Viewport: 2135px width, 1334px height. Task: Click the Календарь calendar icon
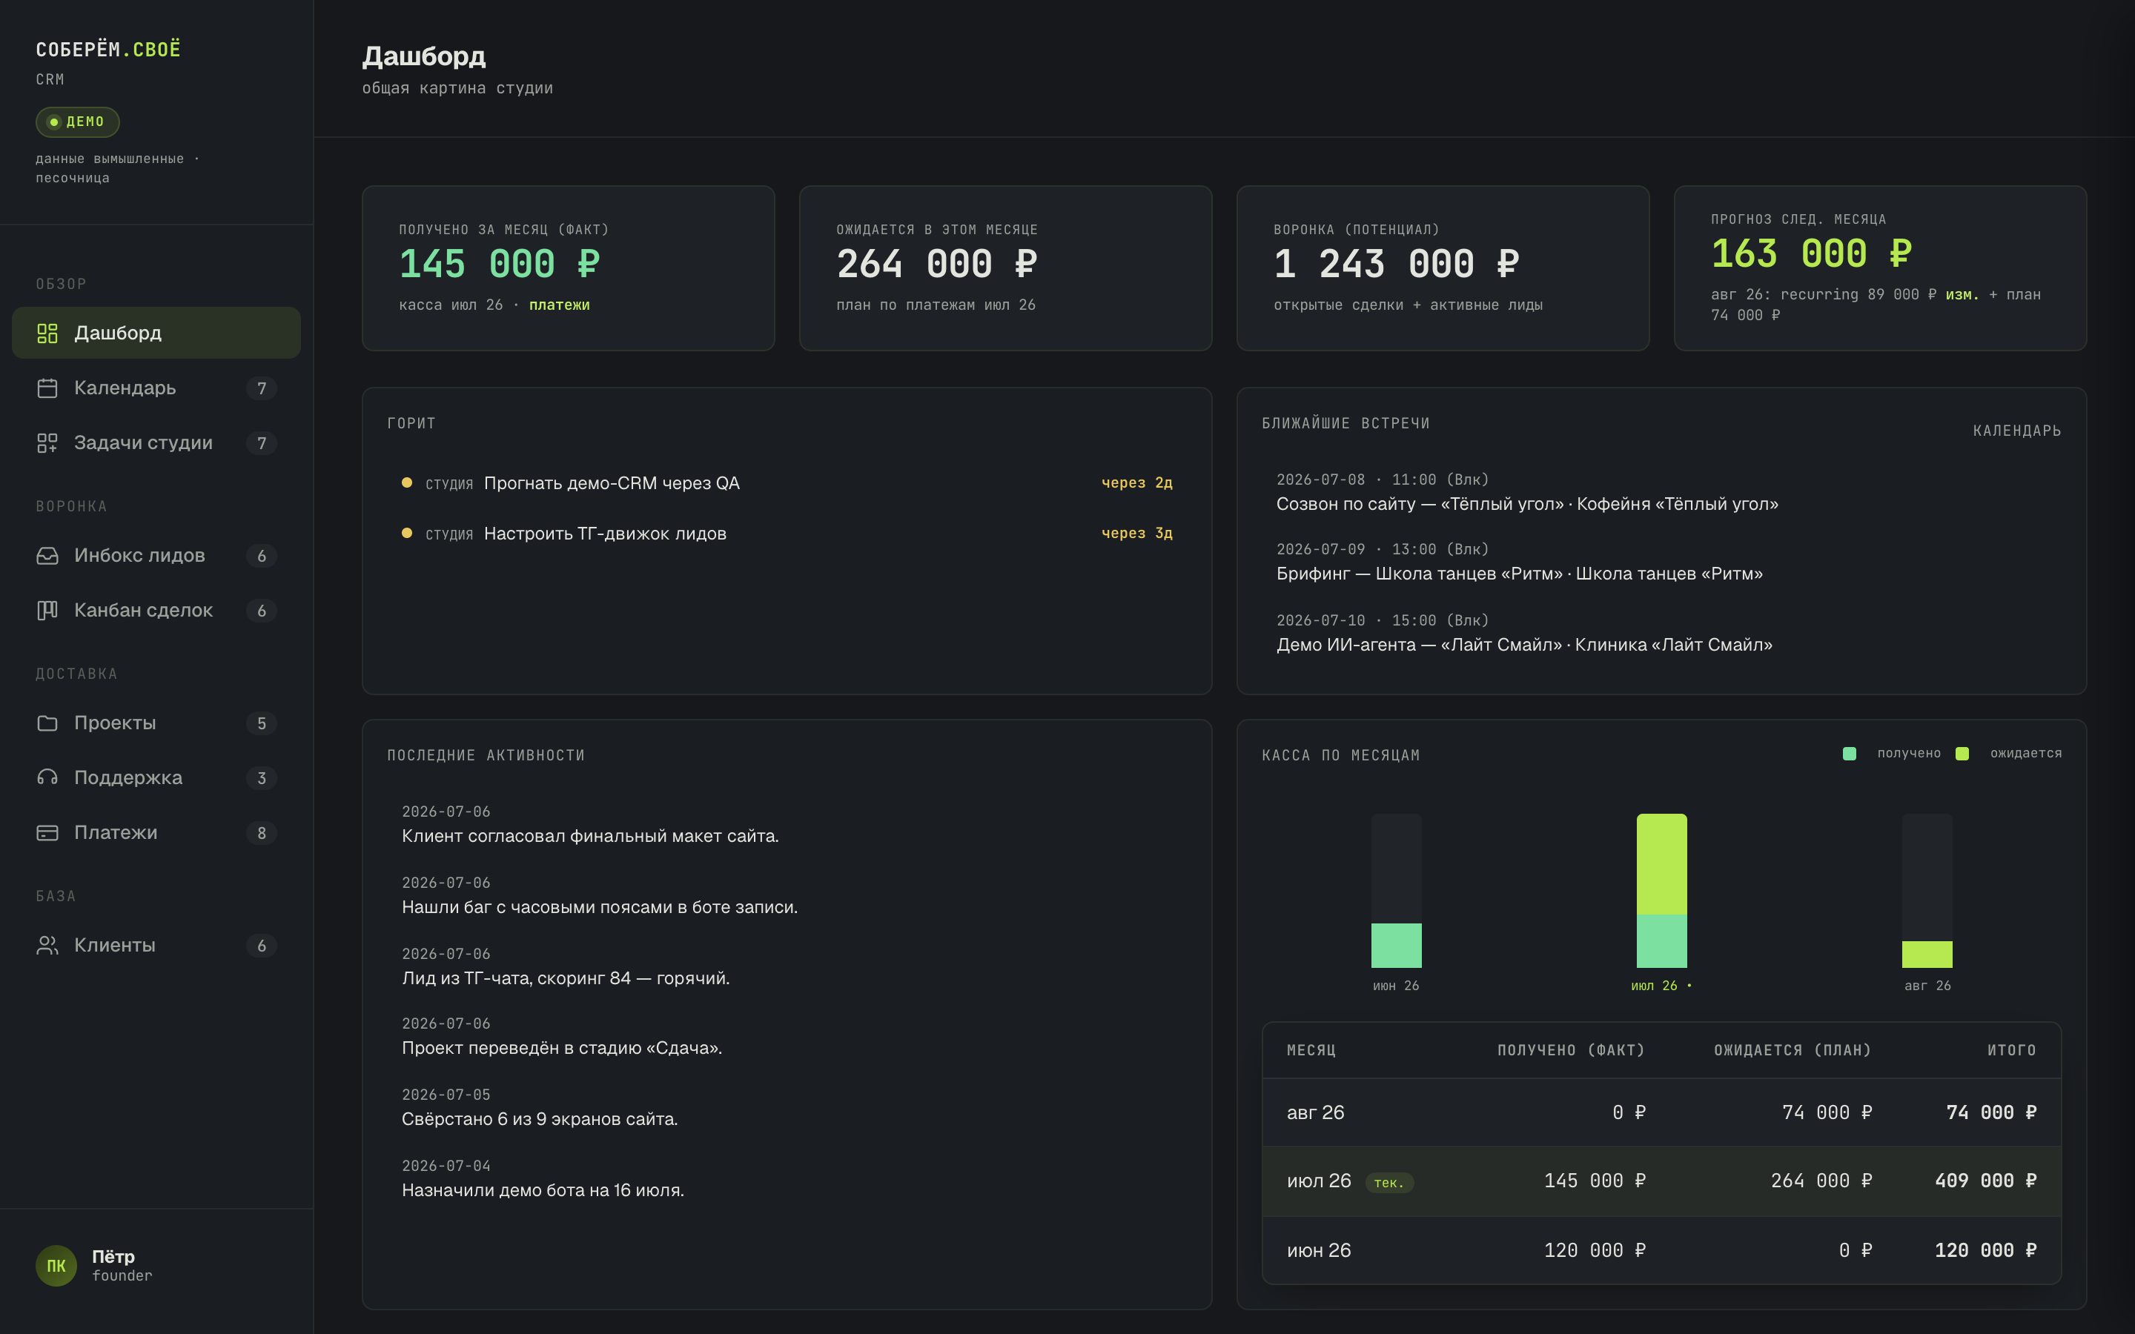click(x=47, y=388)
